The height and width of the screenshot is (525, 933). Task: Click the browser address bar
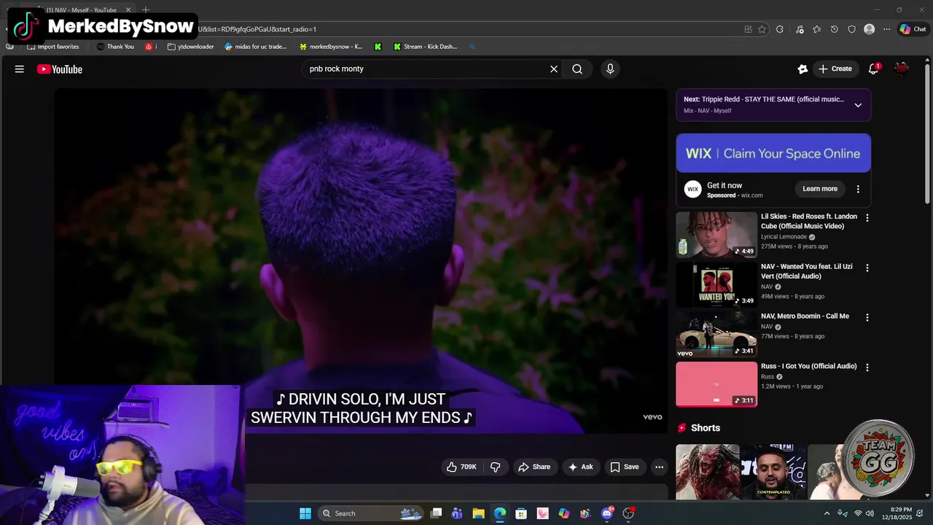pyautogui.click(x=466, y=29)
